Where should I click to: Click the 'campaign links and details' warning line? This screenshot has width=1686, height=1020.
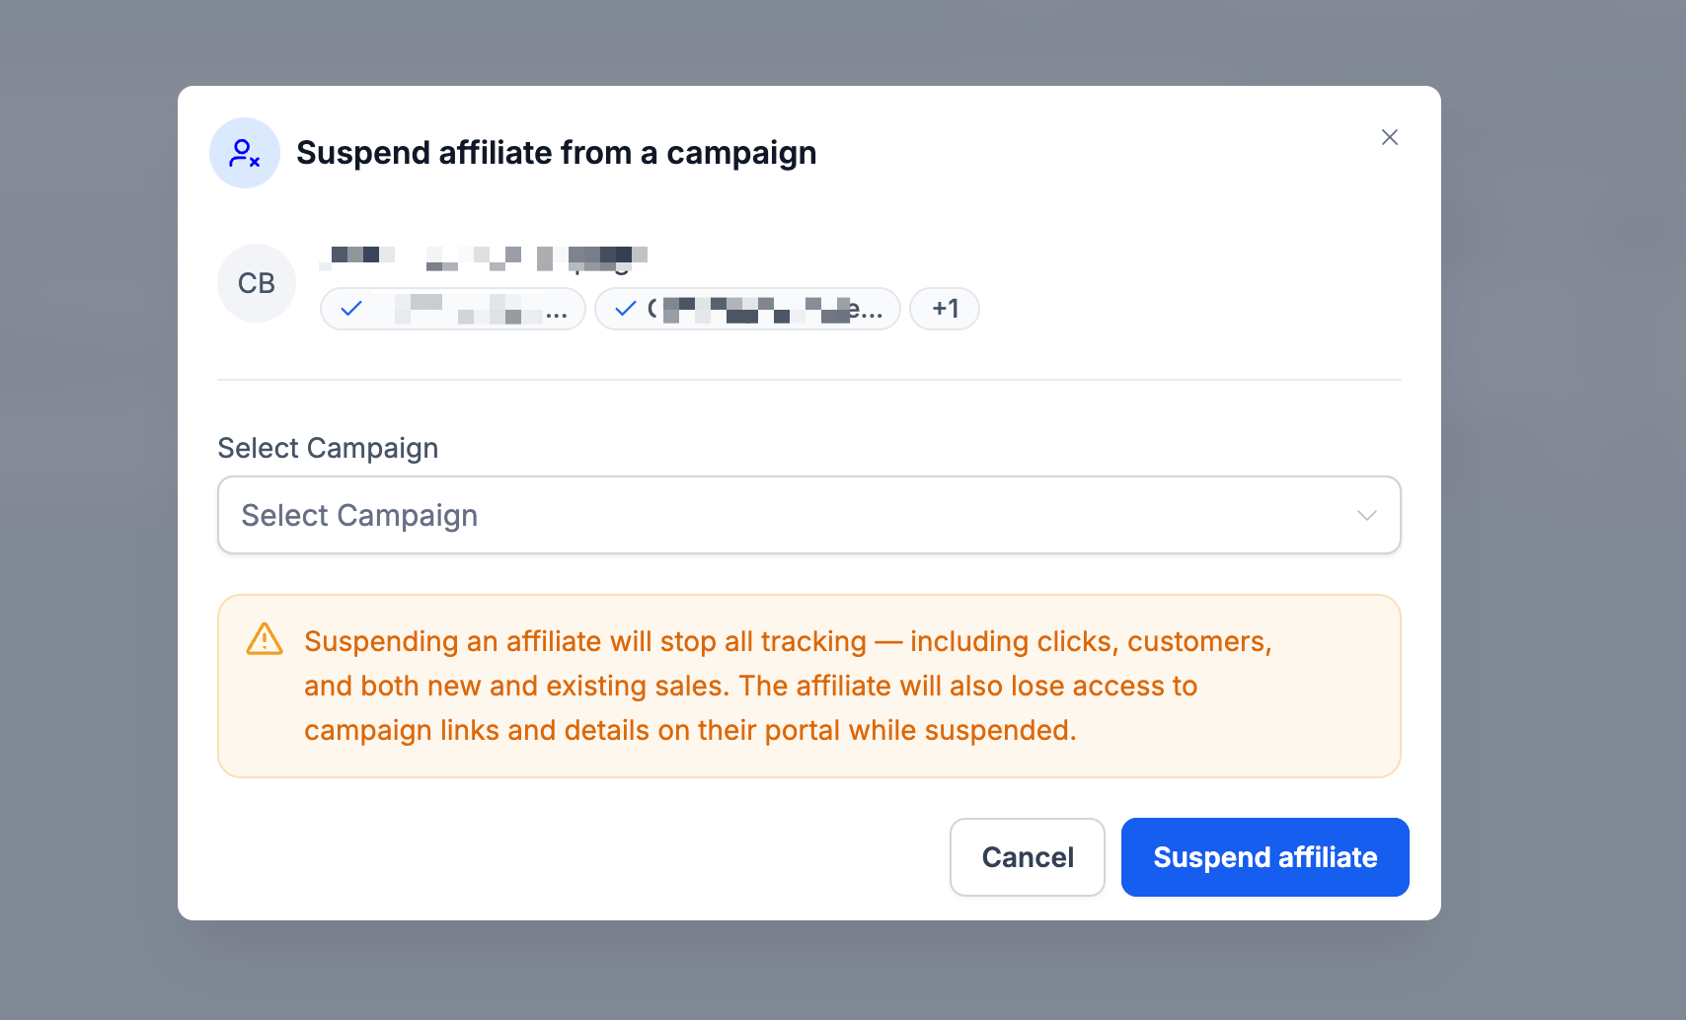[x=690, y=730]
